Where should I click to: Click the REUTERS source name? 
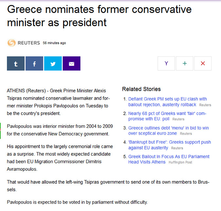29,43
